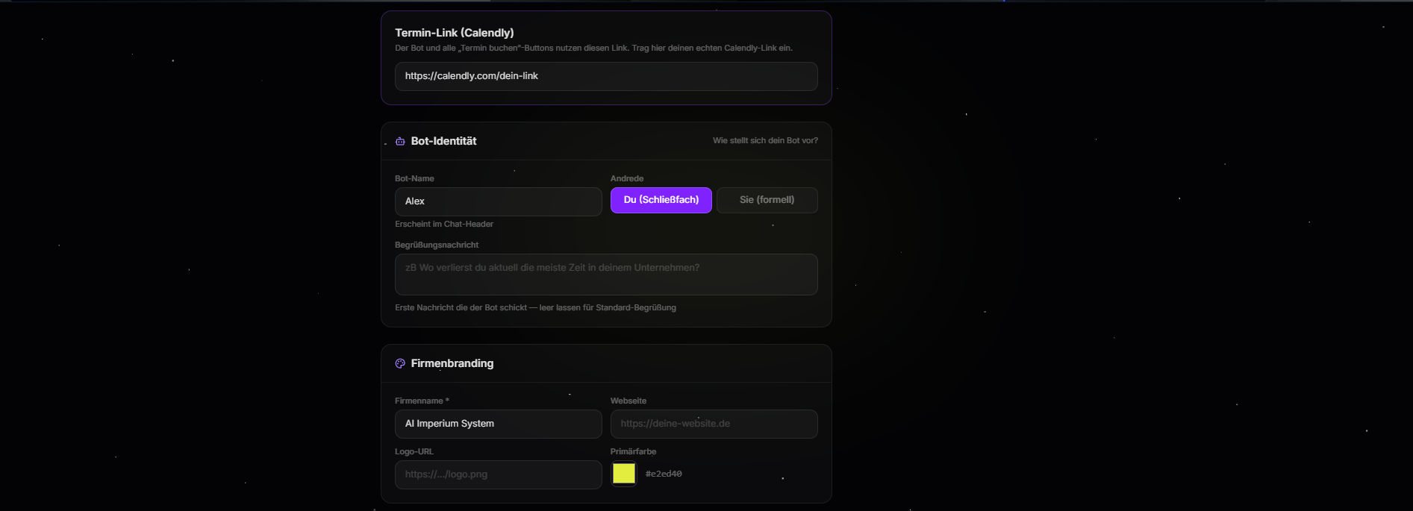
Task: Select the Du (Schließfach) address option
Action: (x=661, y=200)
